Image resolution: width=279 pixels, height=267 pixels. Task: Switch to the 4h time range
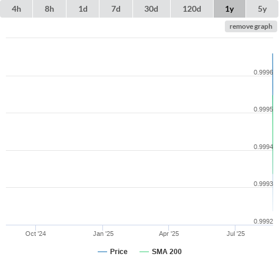pyautogui.click(x=16, y=9)
